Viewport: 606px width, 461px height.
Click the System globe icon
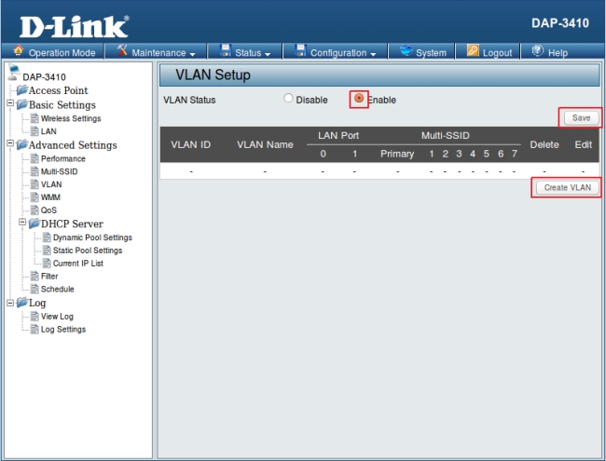click(403, 52)
